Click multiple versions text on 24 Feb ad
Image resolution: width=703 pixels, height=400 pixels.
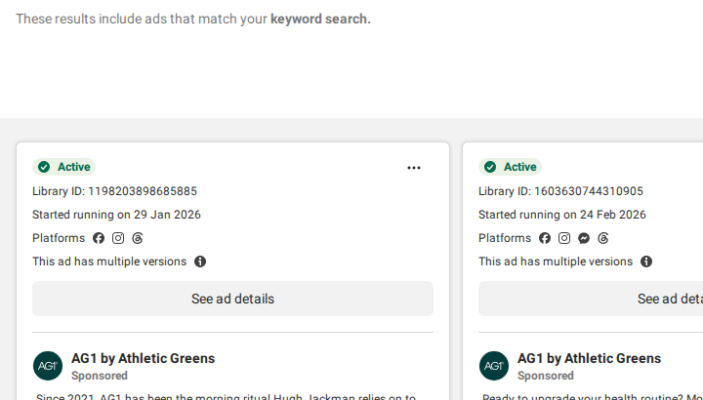pos(556,261)
